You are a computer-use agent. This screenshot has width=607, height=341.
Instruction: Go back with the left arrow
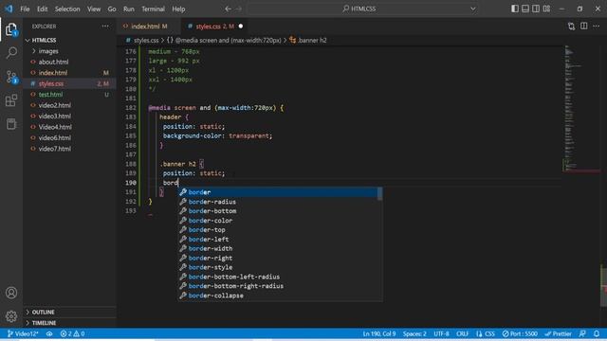coord(228,9)
